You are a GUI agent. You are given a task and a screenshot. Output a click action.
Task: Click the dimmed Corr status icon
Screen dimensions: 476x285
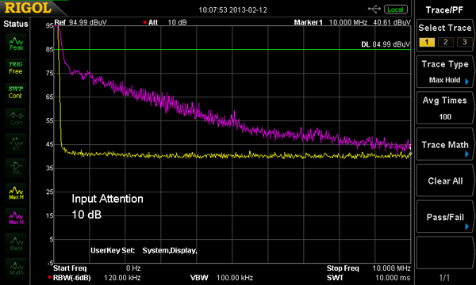click(16, 119)
